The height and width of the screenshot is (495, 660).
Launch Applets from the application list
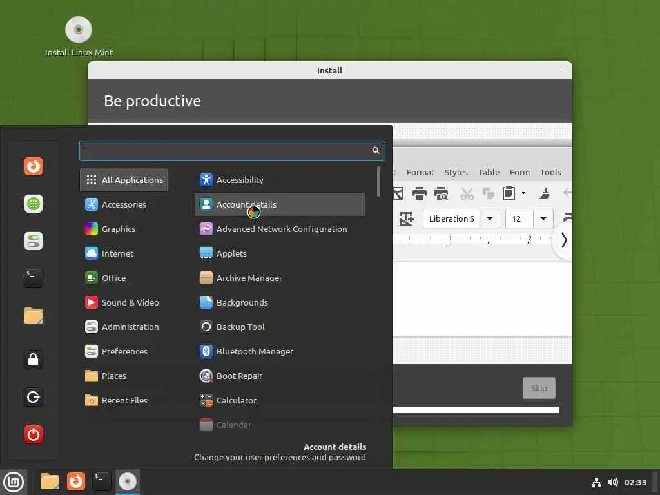coord(280,253)
